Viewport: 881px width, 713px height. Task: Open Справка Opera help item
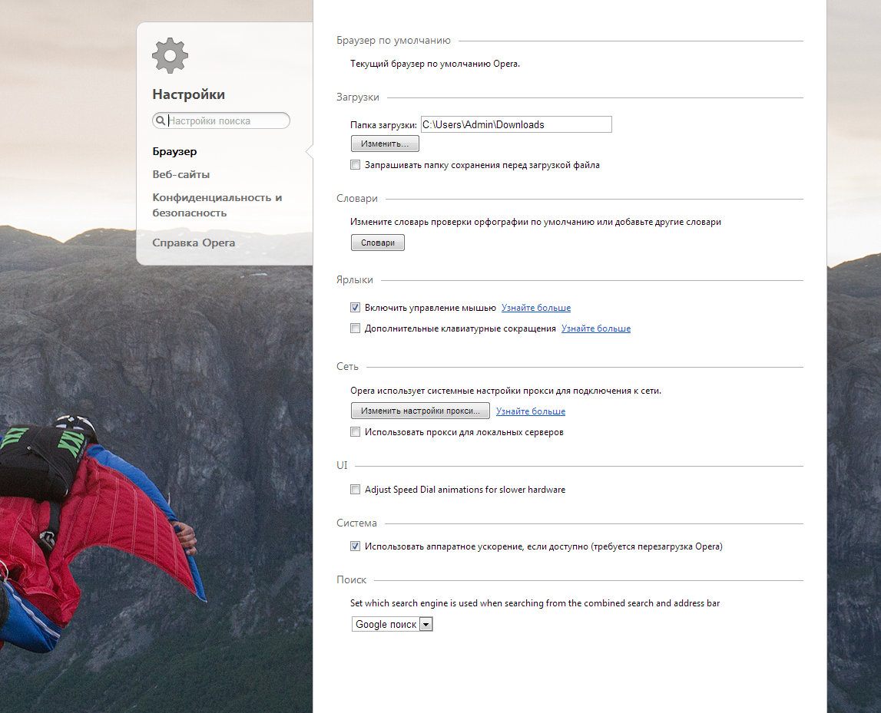194,243
